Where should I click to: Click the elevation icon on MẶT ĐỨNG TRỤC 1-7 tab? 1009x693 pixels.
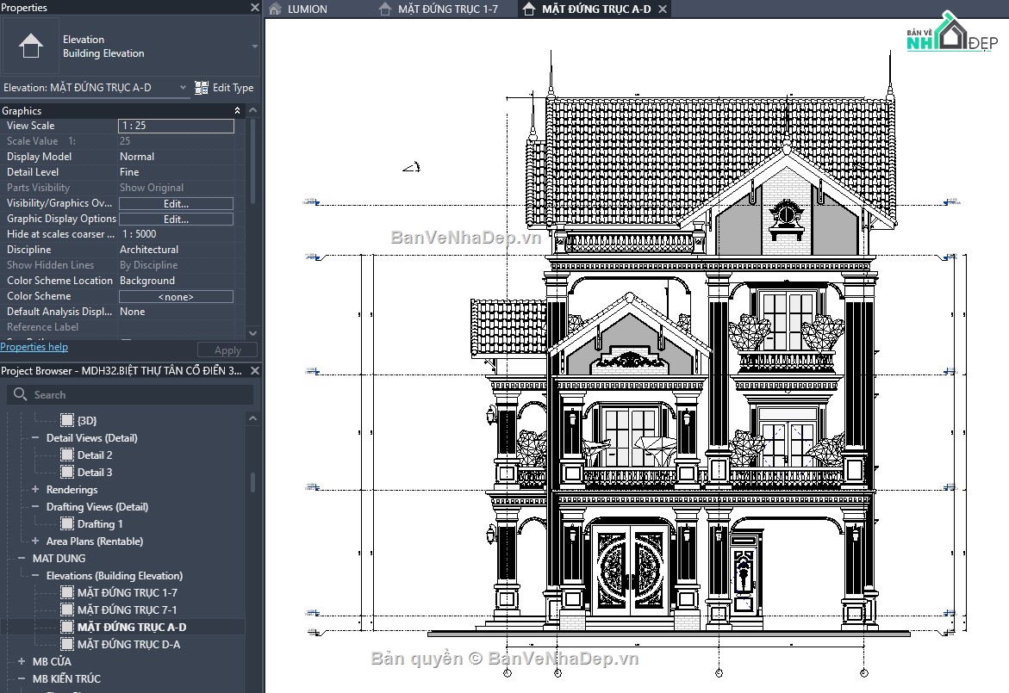point(385,9)
